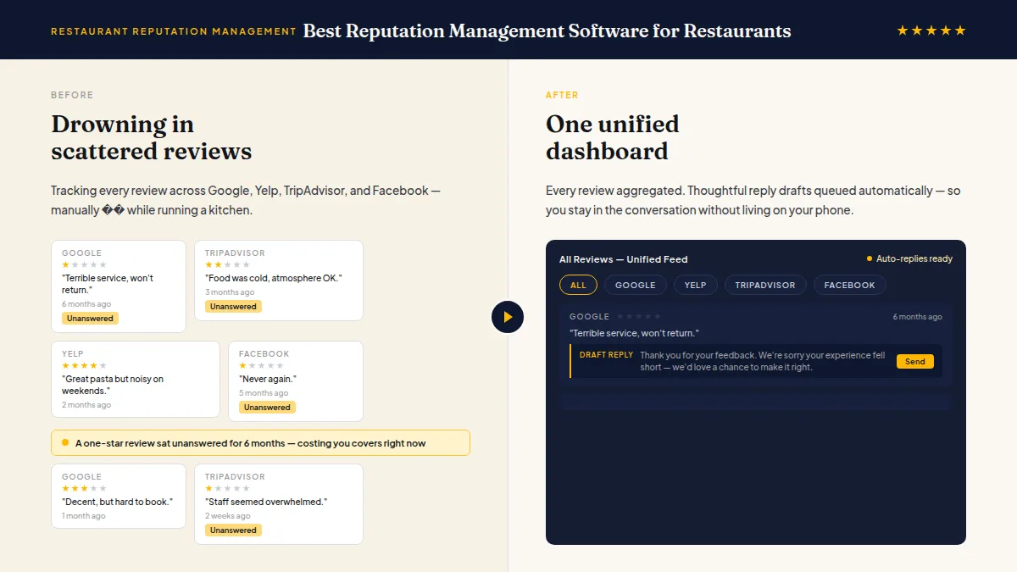Click the "Best Reputation Management Software" page title

[x=547, y=31]
